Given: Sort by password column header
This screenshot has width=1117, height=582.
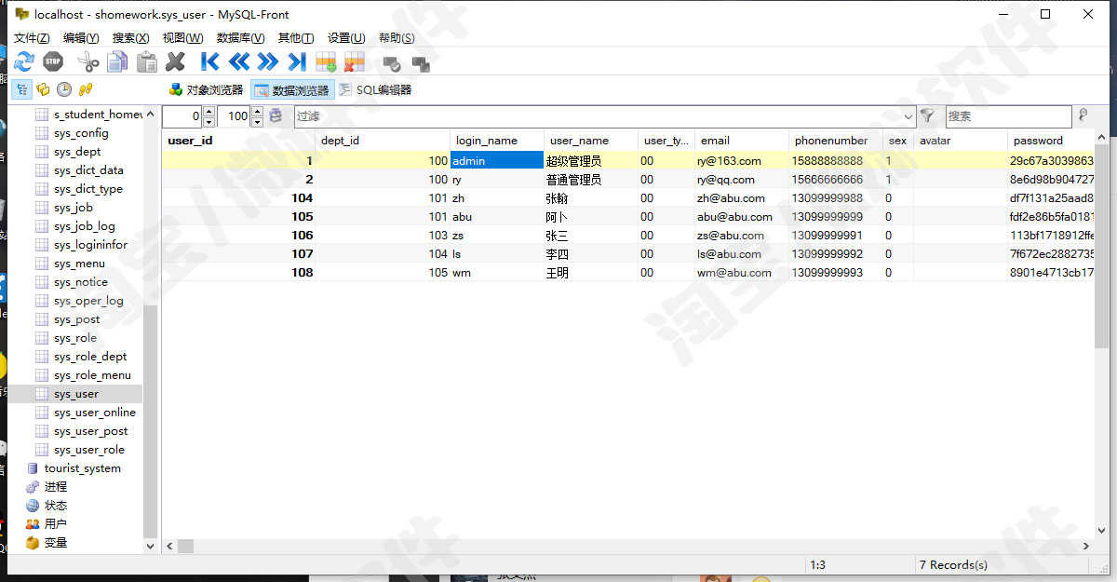Looking at the screenshot, I should pyautogui.click(x=1051, y=141).
